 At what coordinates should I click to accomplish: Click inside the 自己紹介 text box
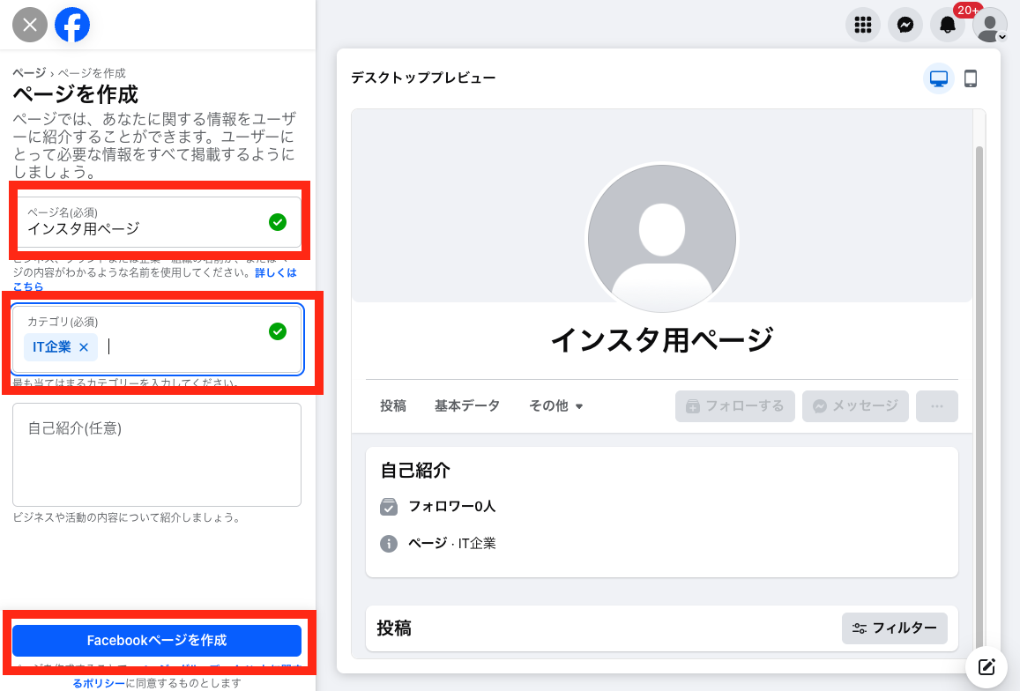pos(157,454)
